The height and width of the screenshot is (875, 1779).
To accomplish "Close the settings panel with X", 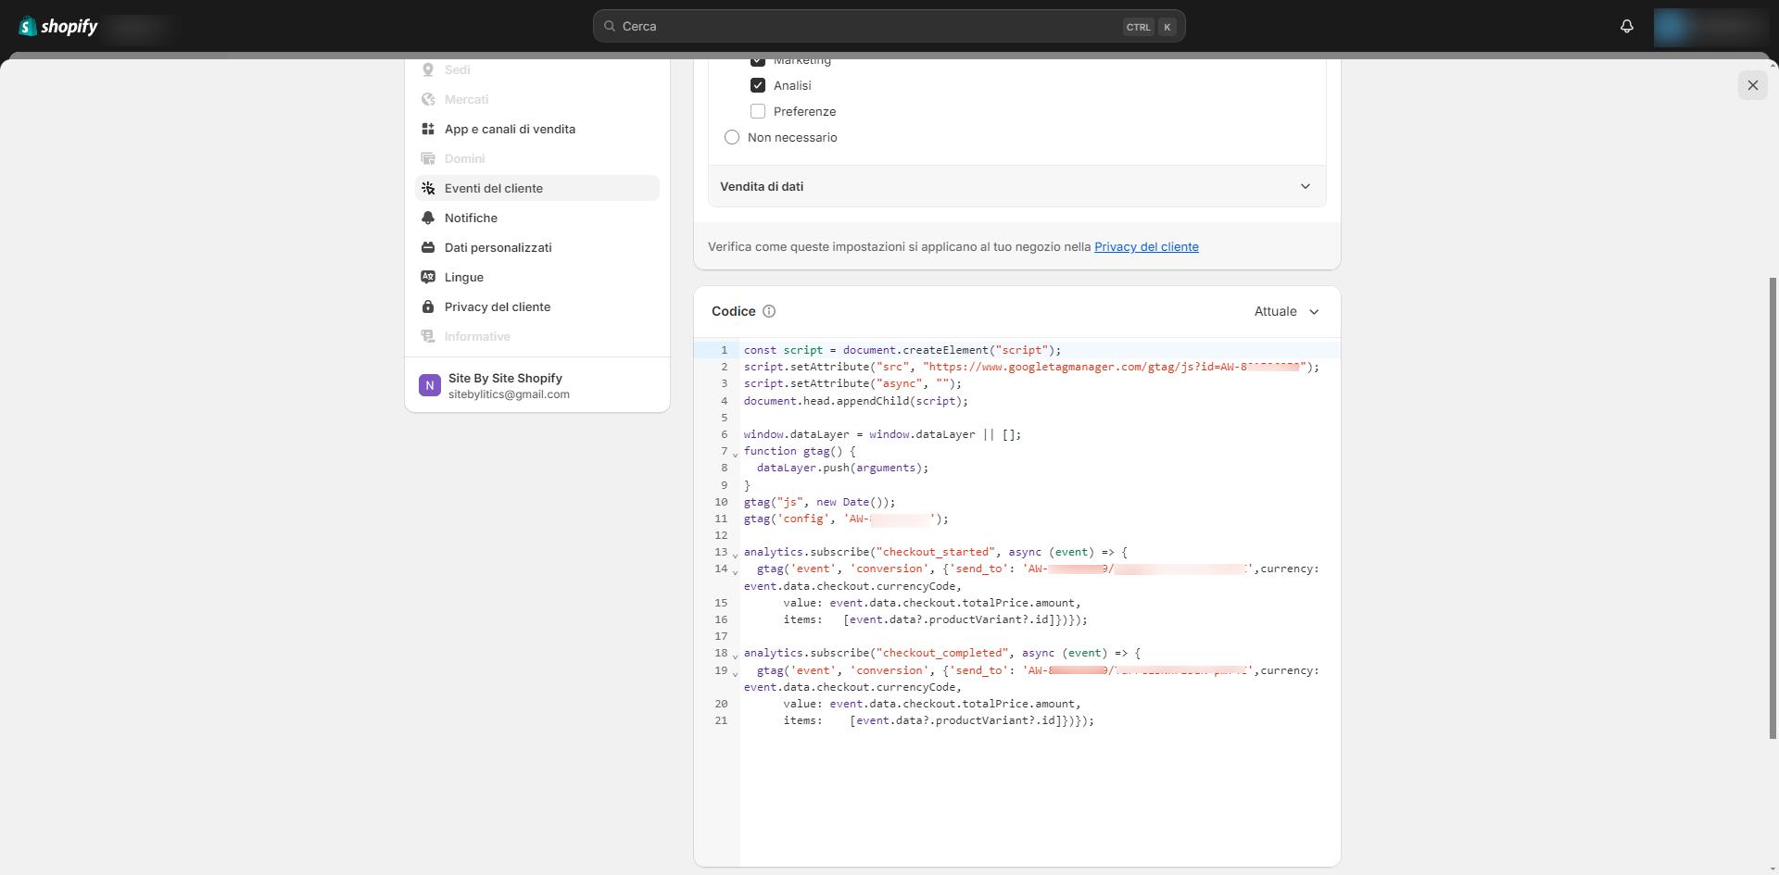I will (x=1752, y=85).
